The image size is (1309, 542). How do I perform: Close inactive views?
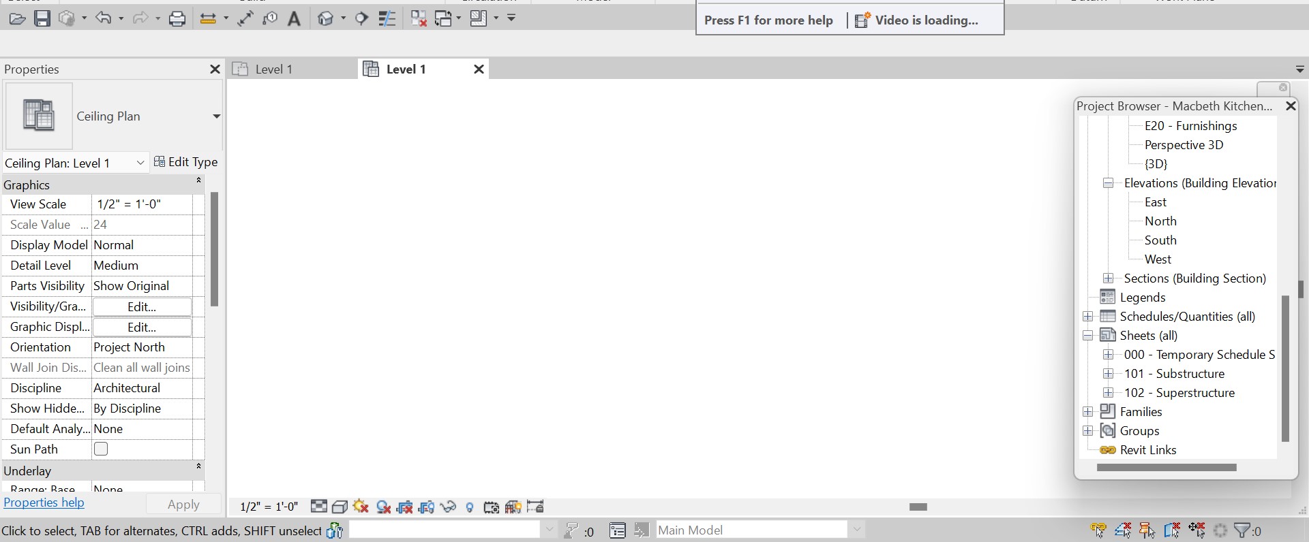[x=419, y=19]
